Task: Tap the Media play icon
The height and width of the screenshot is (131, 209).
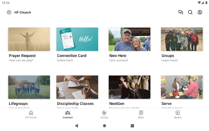Action: click(178, 113)
